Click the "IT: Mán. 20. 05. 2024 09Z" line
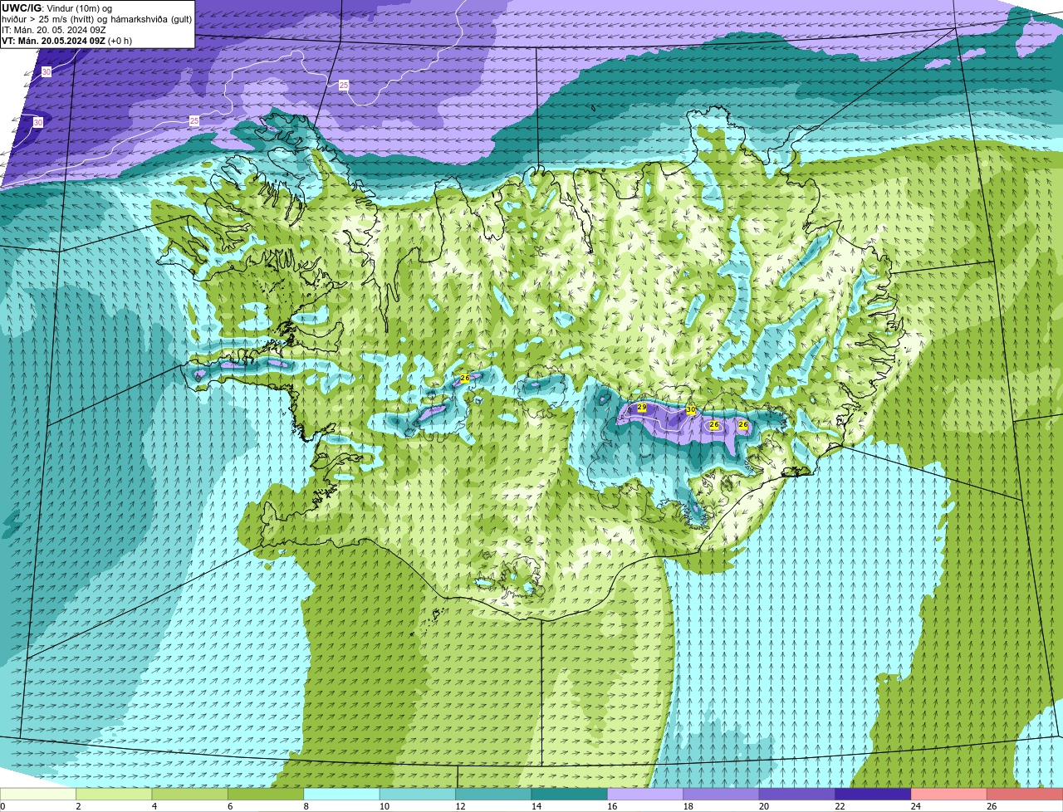 pos(55,30)
